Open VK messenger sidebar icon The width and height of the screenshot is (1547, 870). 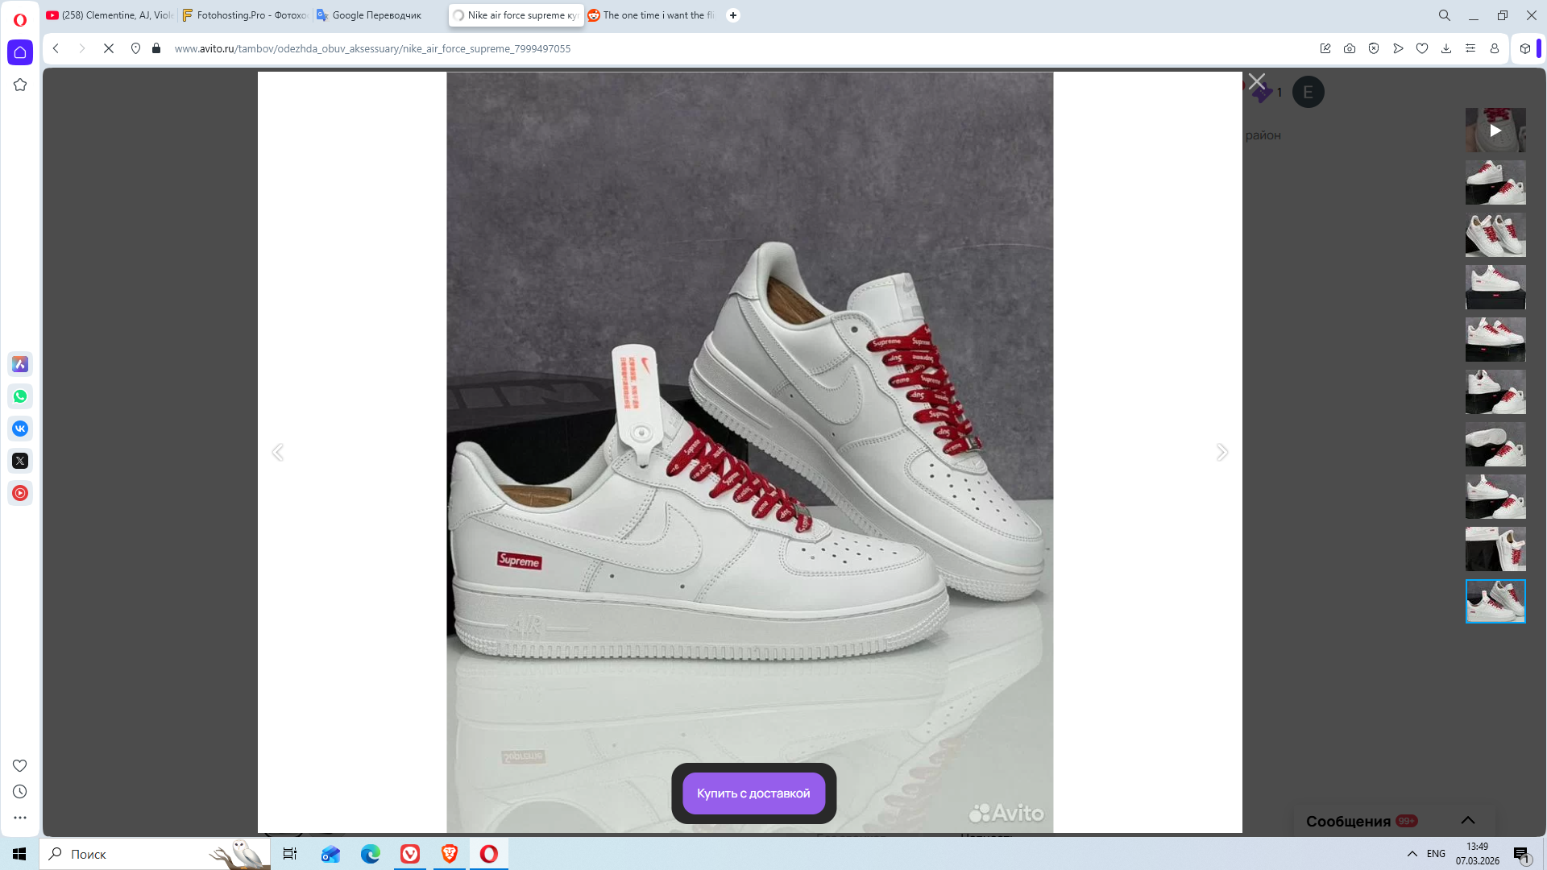(x=20, y=429)
